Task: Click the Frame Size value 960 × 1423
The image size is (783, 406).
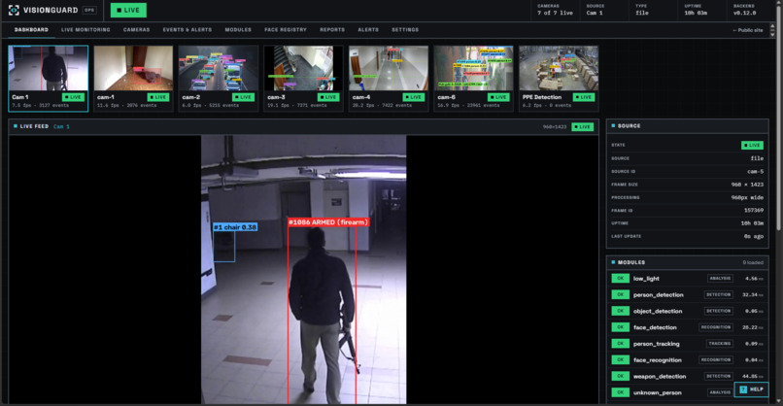Action: point(747,185)
